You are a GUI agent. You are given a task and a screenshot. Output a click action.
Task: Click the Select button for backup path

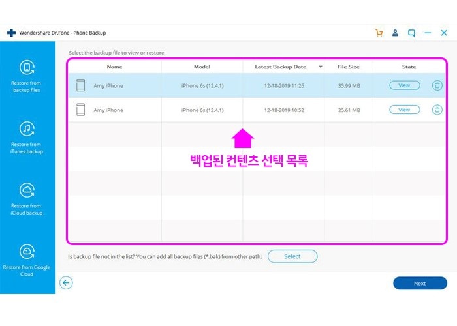[292, 256]
